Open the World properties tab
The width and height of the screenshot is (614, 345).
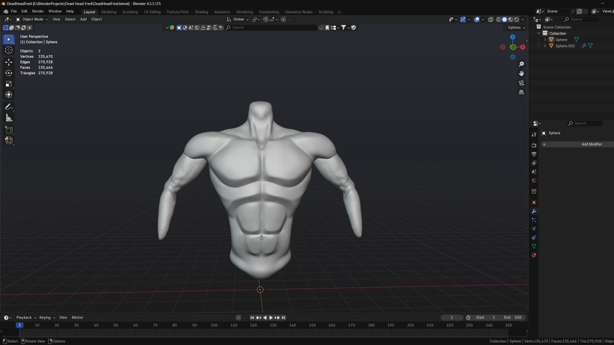(x=534, y=180)
